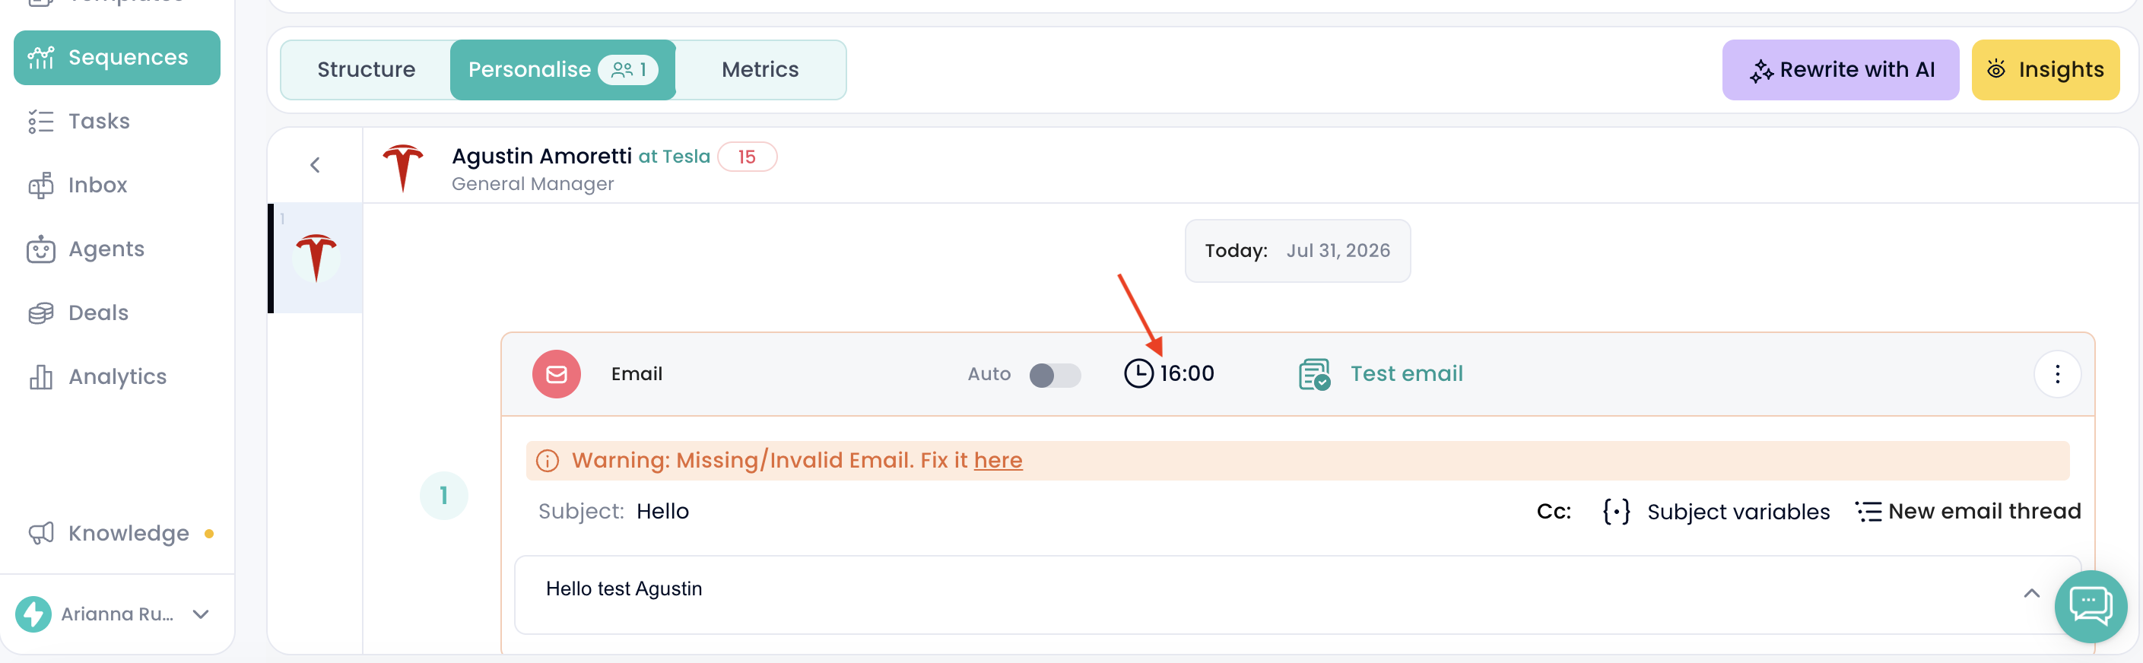Open the live chat support bubble
The image size is (2143, 663).
(2090, 606)
